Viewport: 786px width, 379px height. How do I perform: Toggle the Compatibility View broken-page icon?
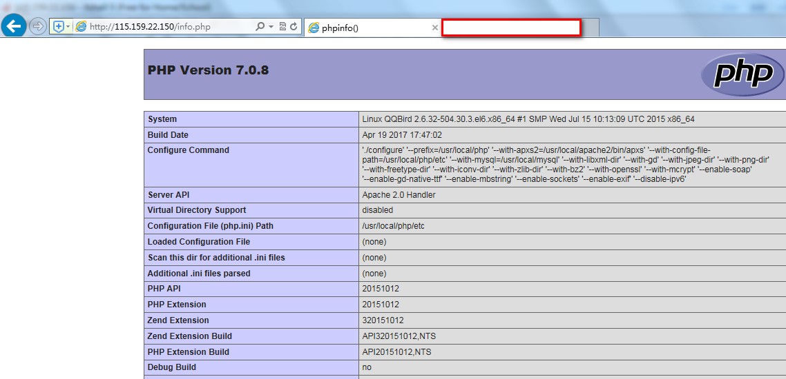point(282,26)
